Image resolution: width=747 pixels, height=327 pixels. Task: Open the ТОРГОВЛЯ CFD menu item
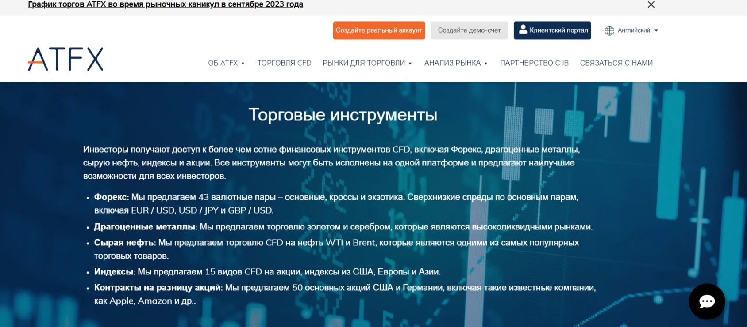284,63
